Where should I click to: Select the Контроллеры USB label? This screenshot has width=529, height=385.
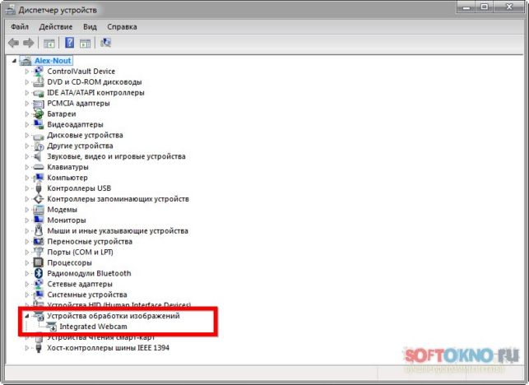click(79, 188)
